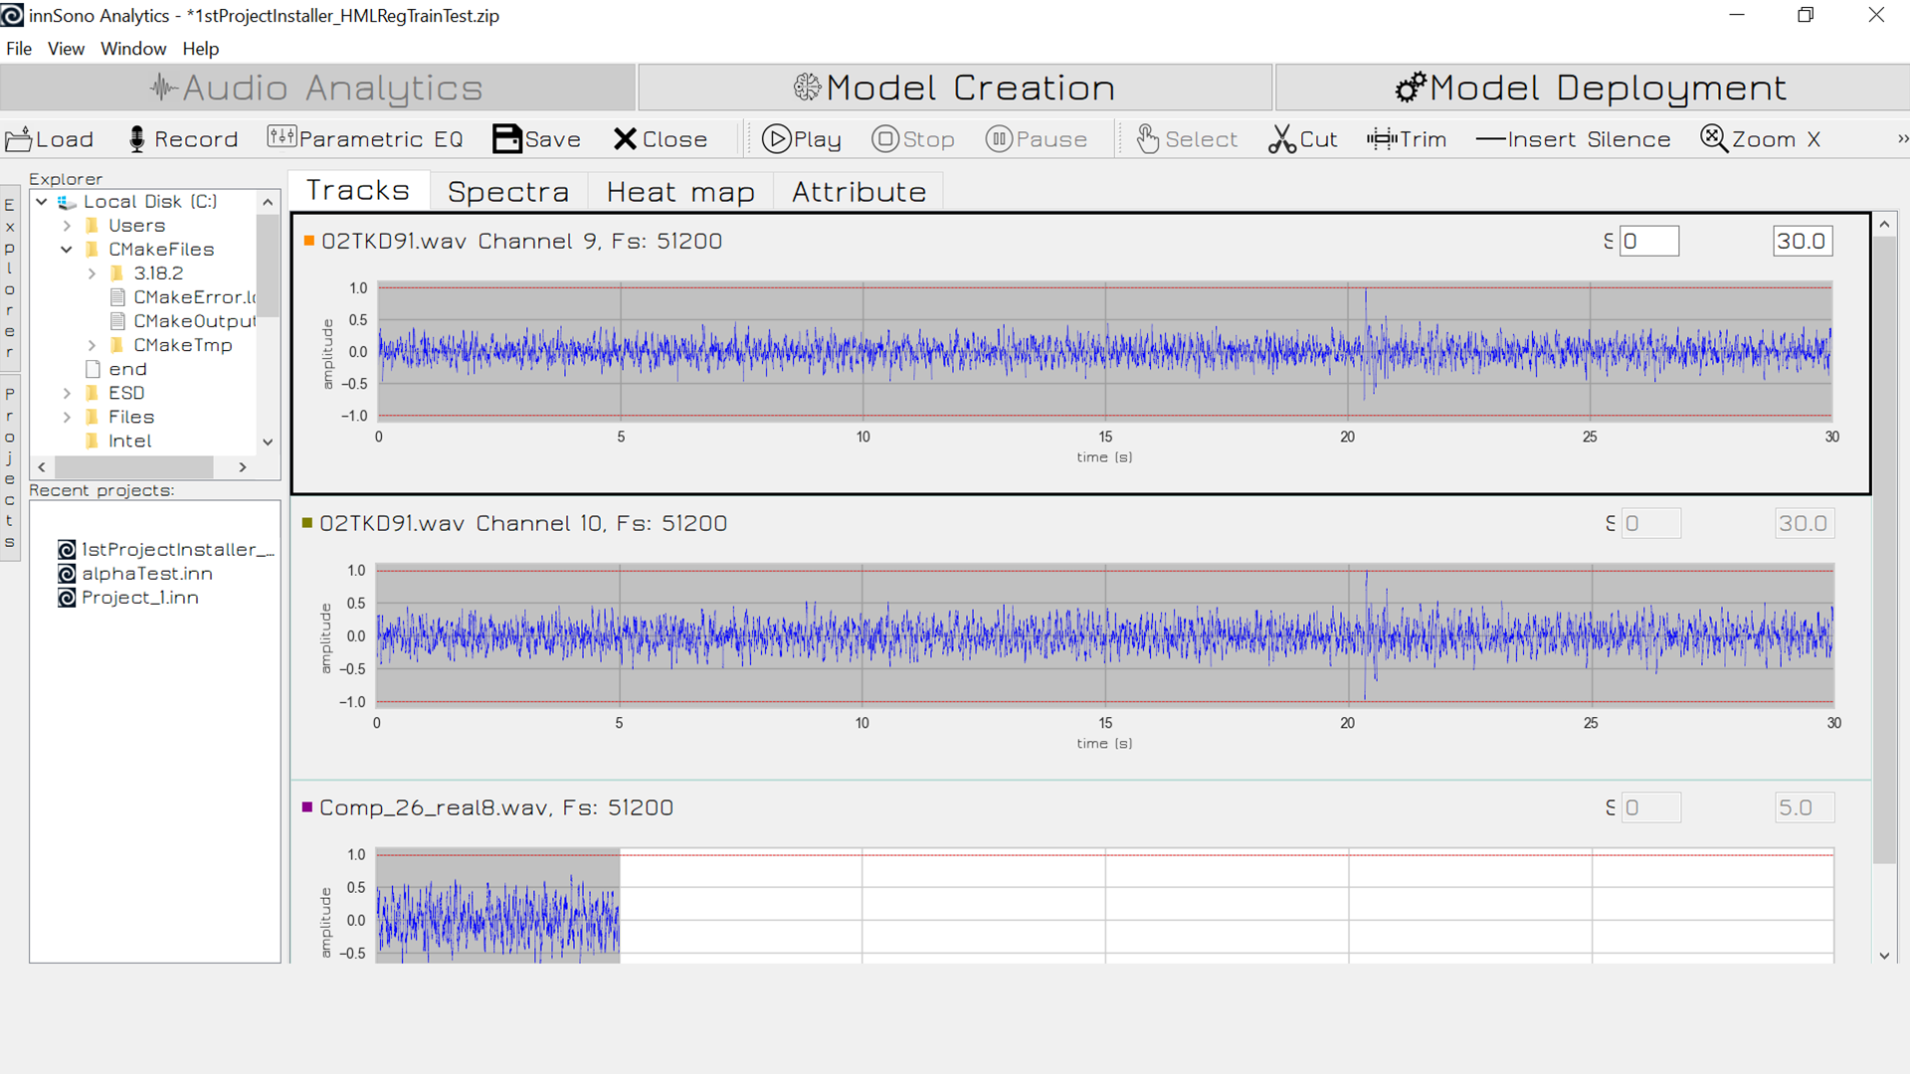Click the explorer tree scroll-down arrow
This screenshot has height=1074, width=1910.
268,442
